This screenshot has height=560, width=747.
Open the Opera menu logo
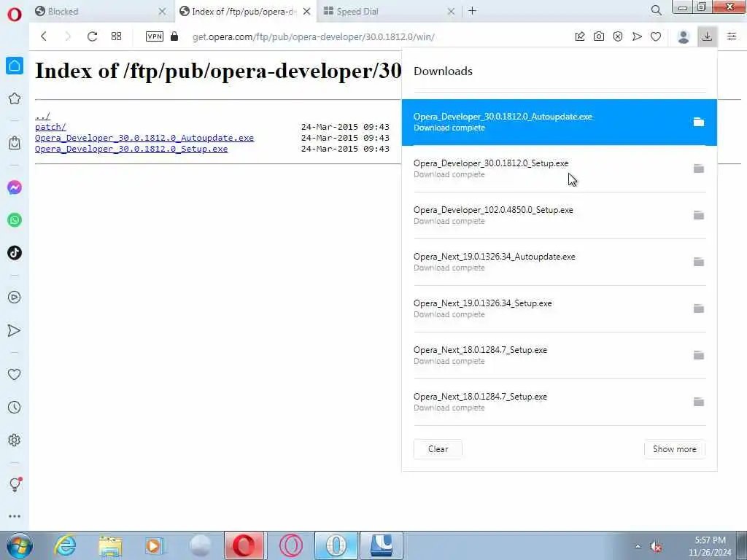pyautogui.click(x=15, y=15)
